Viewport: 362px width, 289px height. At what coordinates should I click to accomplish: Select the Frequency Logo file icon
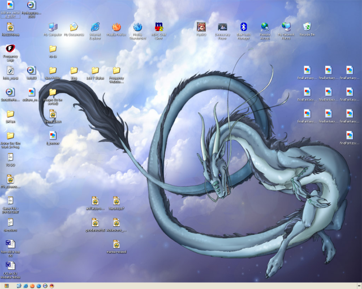coord(10,52)
